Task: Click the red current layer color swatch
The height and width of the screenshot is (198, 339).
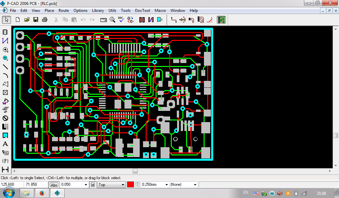Action: 130,185
